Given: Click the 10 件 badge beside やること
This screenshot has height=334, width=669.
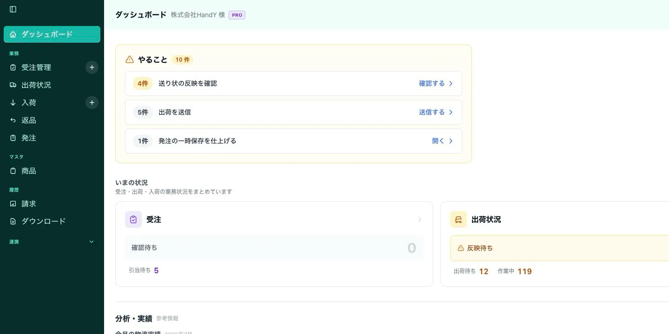Looking at the screenshot, I should (x=182, y=59).
